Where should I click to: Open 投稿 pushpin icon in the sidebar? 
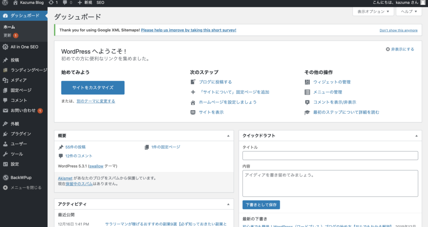(5, 60)
